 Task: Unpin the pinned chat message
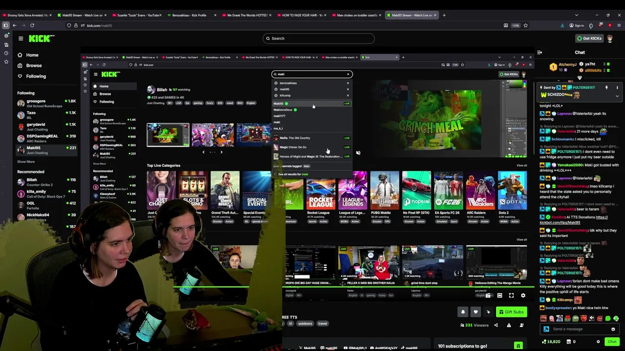click(x=606, y=88)
